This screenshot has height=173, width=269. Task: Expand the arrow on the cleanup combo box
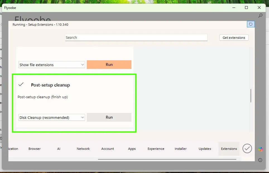point(83,117)
